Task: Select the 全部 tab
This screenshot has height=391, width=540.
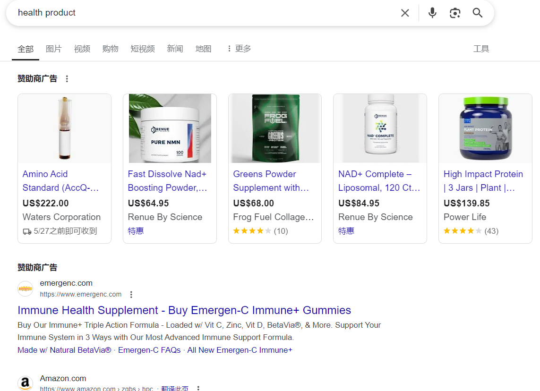Action: pos(26,49)
